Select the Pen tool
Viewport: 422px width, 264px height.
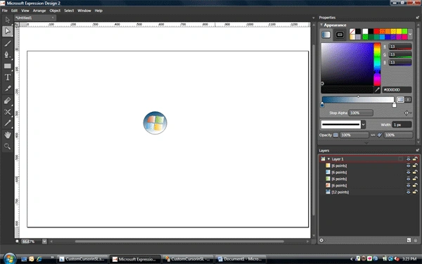click(x=8, y=55)
